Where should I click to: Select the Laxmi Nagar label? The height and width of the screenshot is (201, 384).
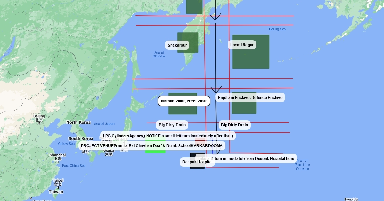(242, 45)
